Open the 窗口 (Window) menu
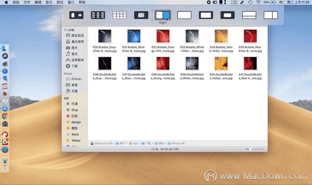Viewport: 312px width, 185px height. click(71, 2)
